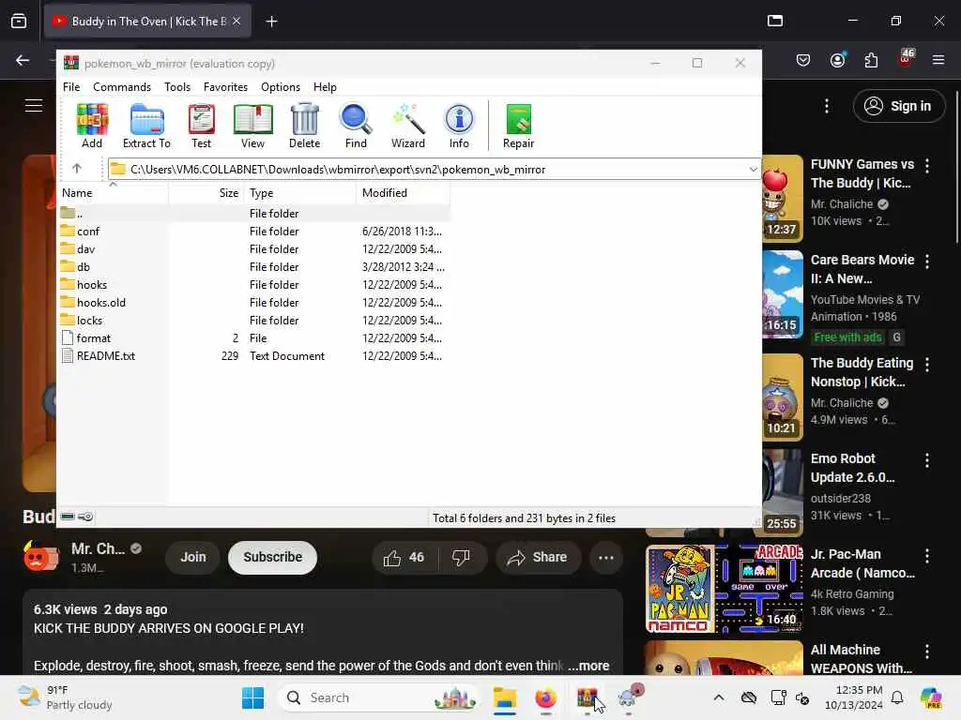Sort by the Modified column header
This screenshot has height=720, width=961.
[403, 193]
